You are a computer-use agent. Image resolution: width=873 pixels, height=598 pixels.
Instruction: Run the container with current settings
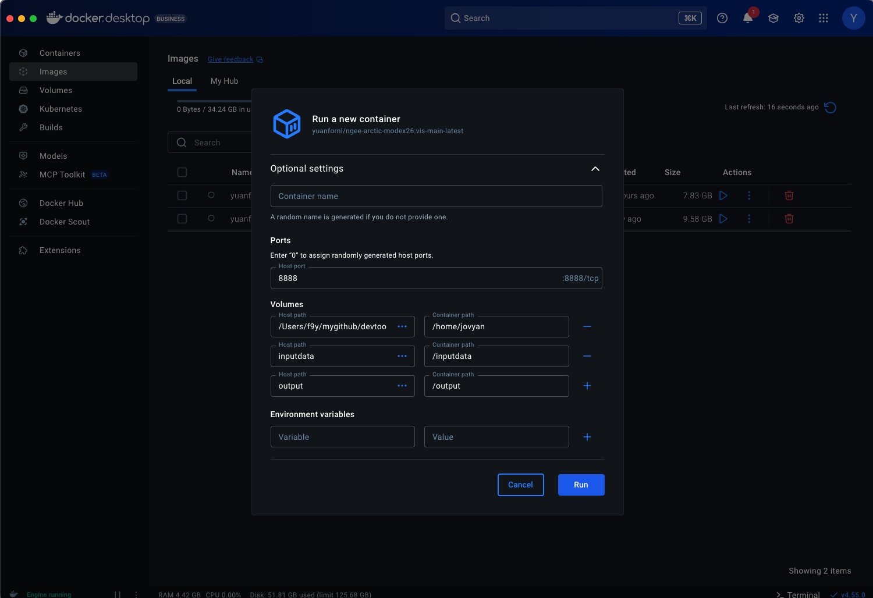click(x=581, y=485)
